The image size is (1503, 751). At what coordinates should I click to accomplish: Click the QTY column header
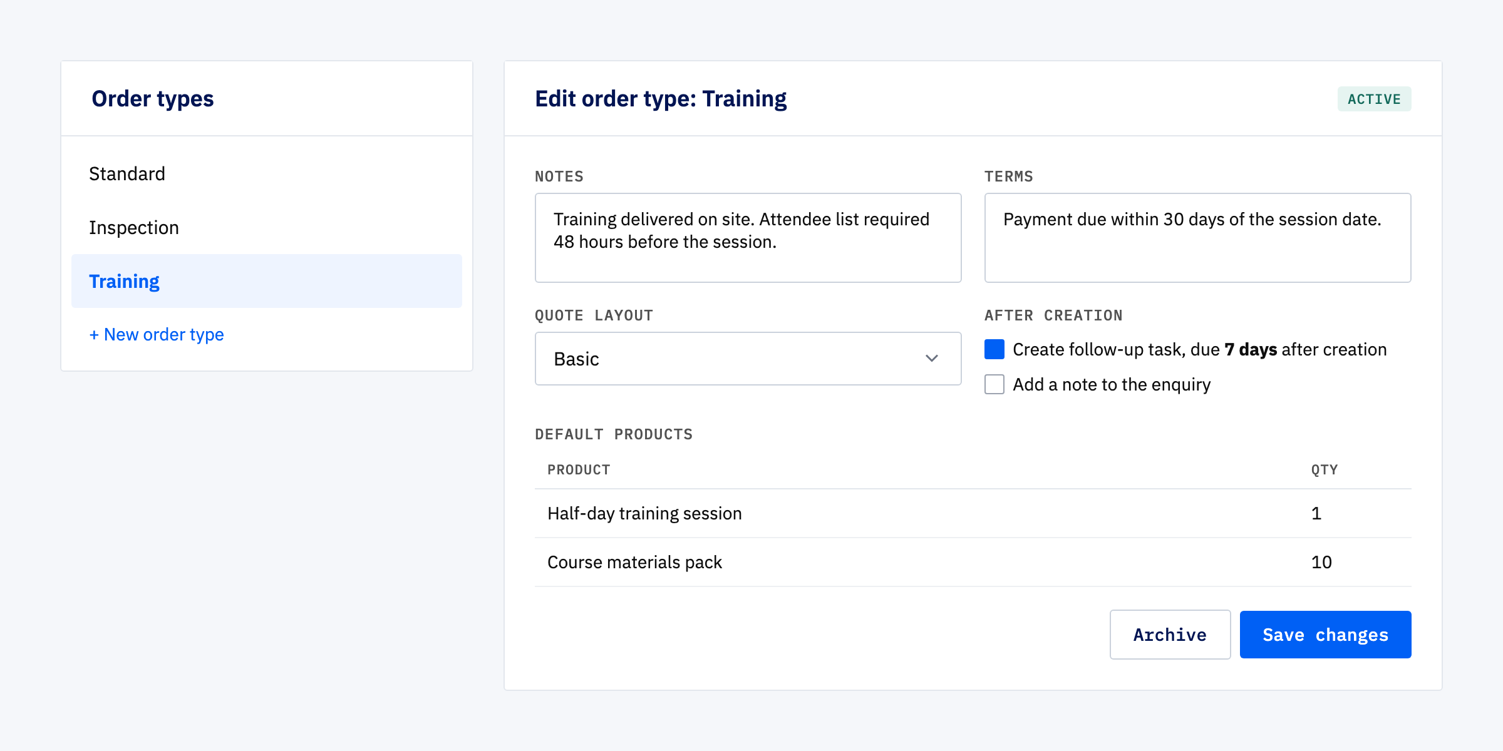[1325, 470]
